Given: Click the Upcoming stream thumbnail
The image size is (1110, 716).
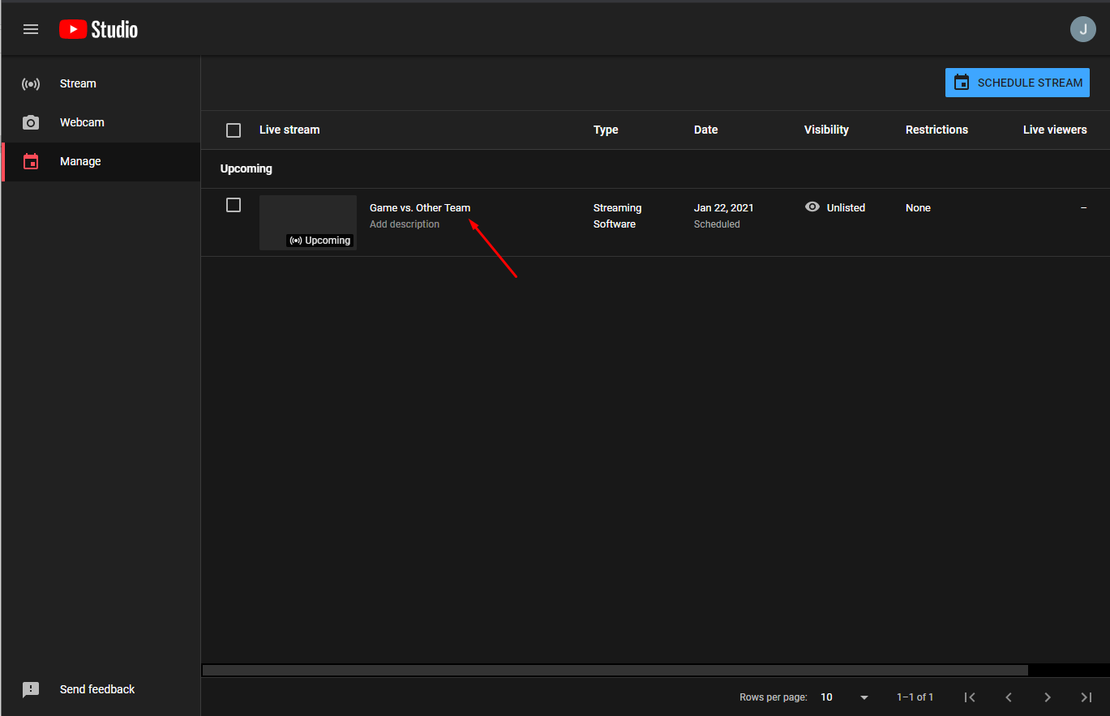Looking at the screenshot, I should [x=307, y=222].
